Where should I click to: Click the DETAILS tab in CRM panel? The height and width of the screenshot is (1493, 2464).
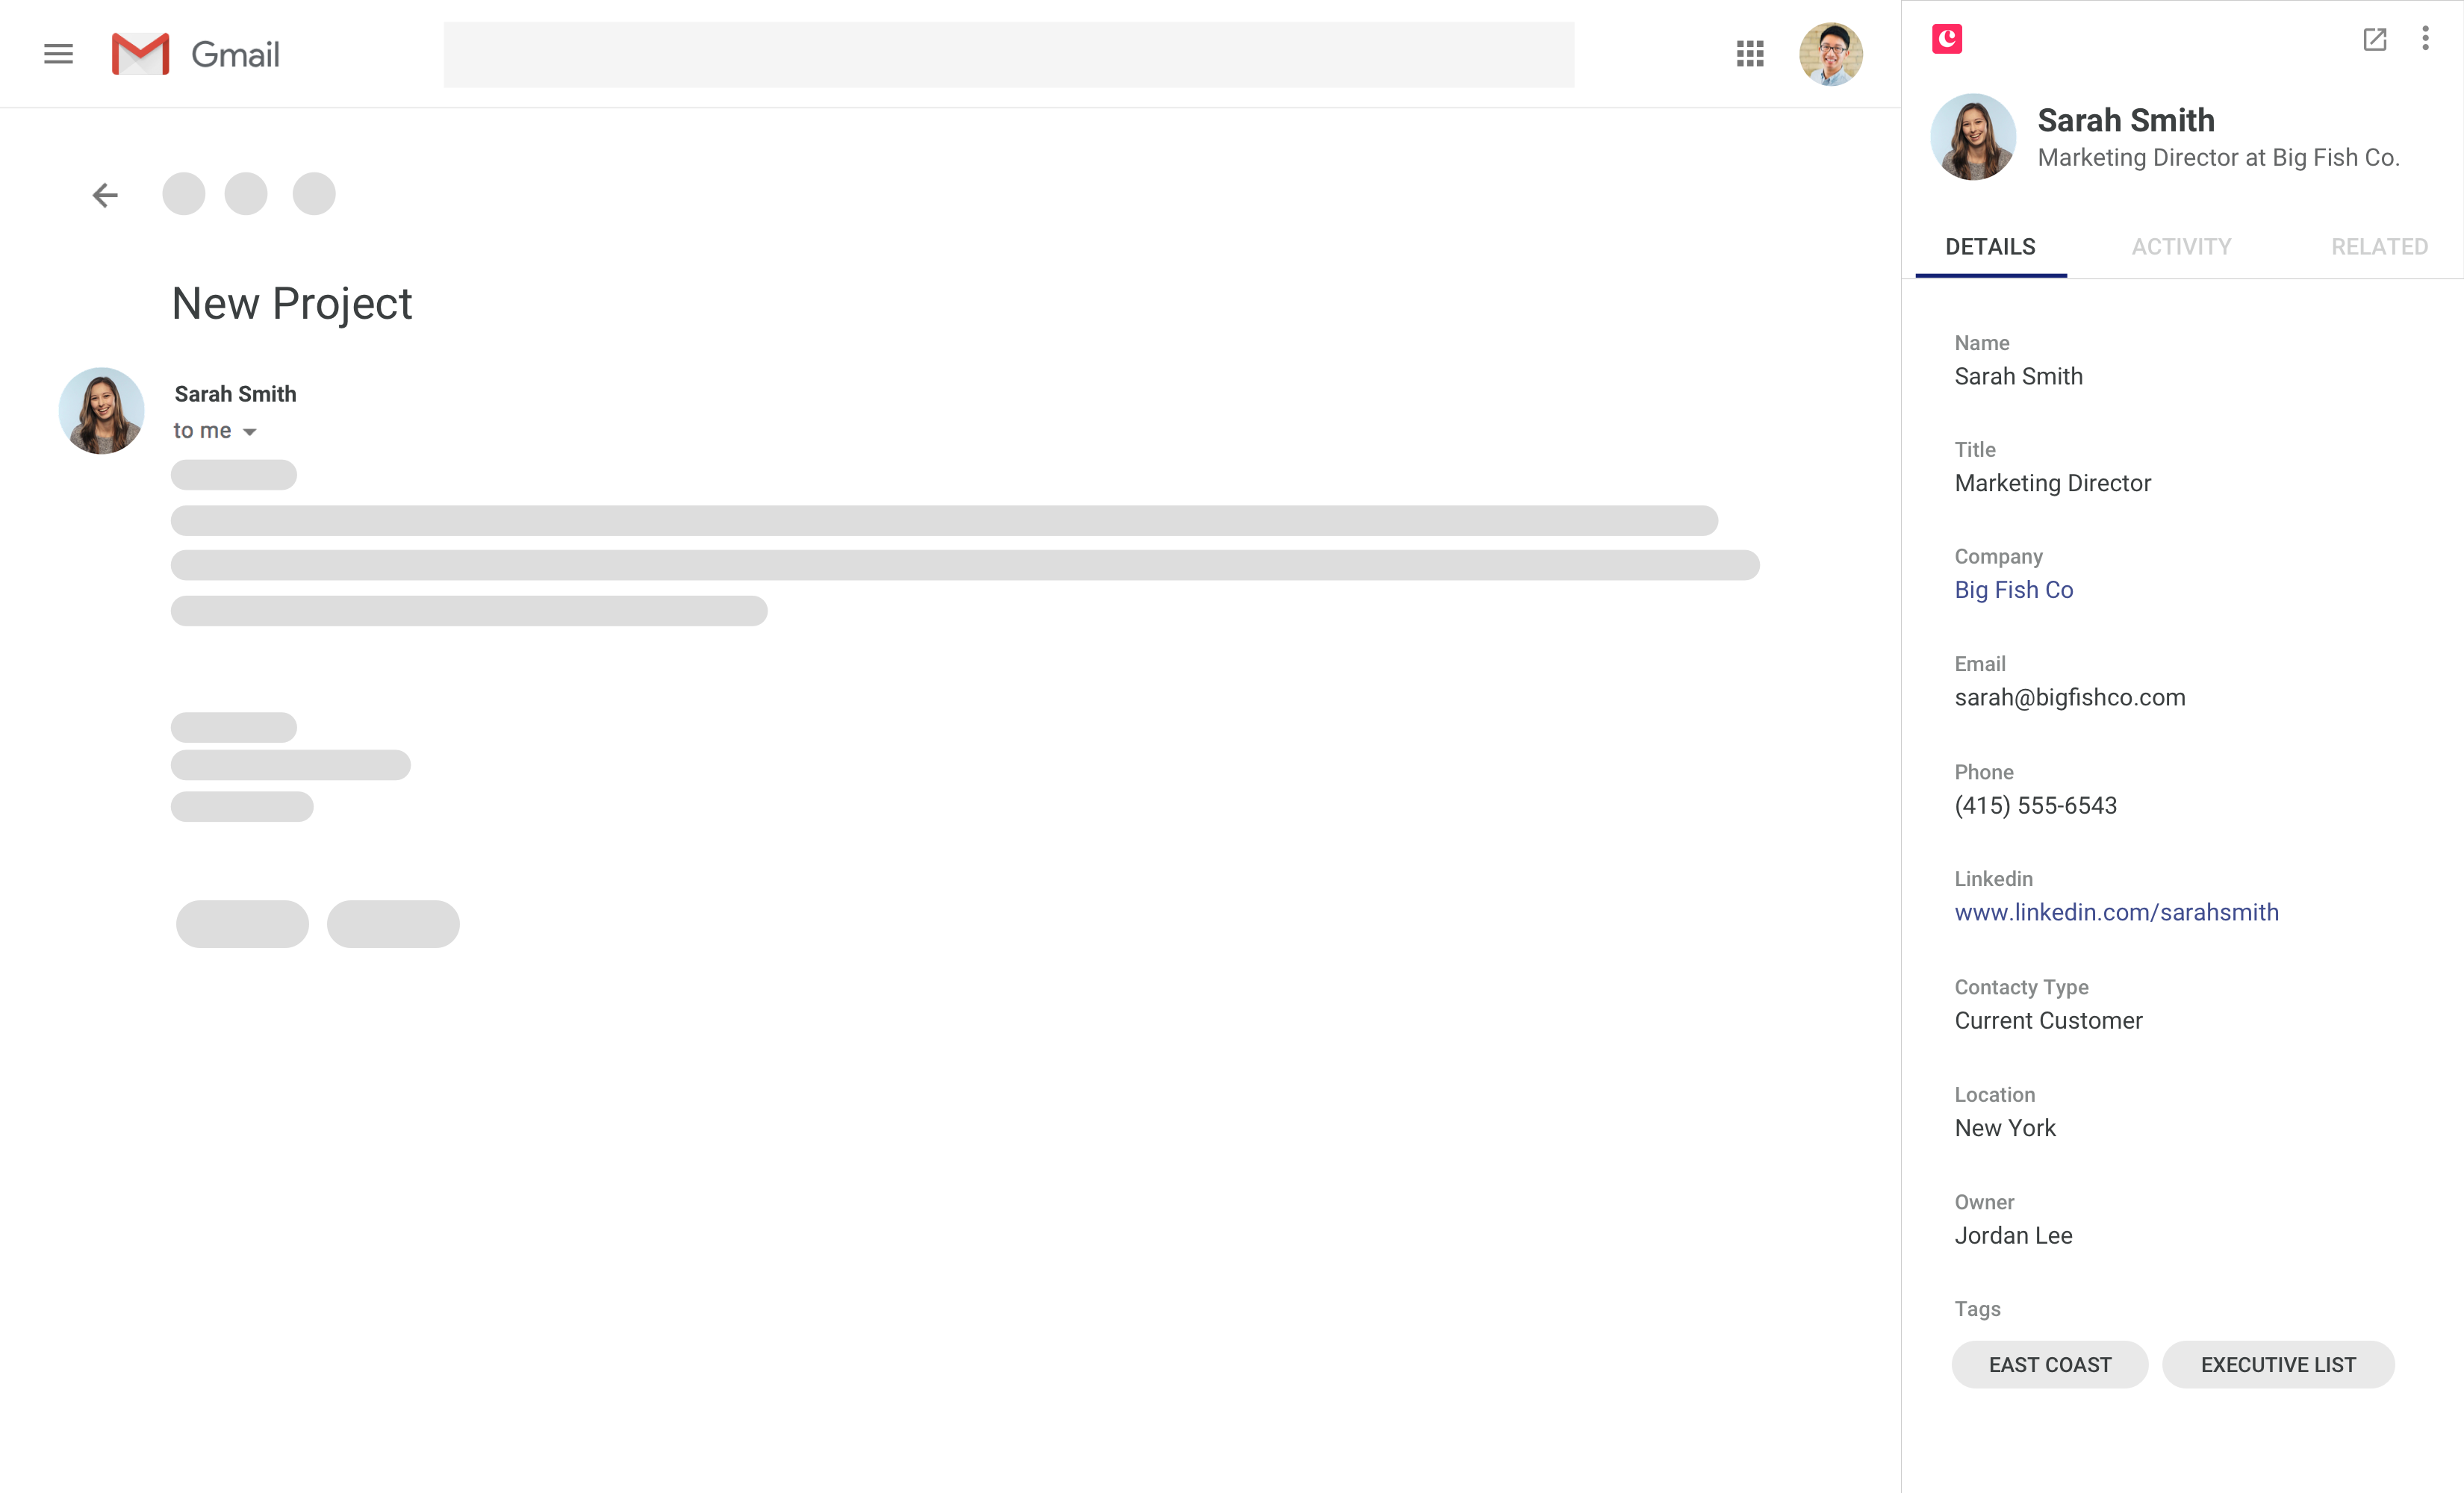tap(1991, 246)
